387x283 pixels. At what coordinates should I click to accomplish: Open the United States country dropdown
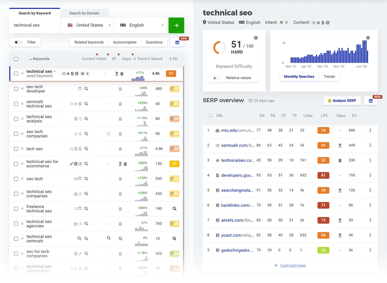(x=89, y=25)
